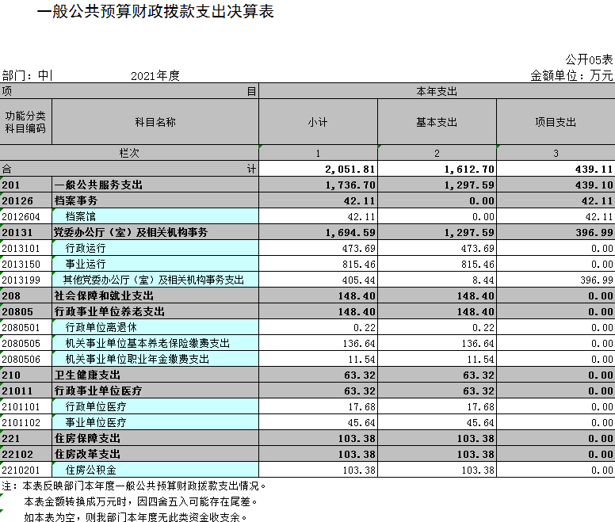Select the 党委办公厅（室）及相关机构事务 cell
The image size is (615, 522).
(155, 232)
